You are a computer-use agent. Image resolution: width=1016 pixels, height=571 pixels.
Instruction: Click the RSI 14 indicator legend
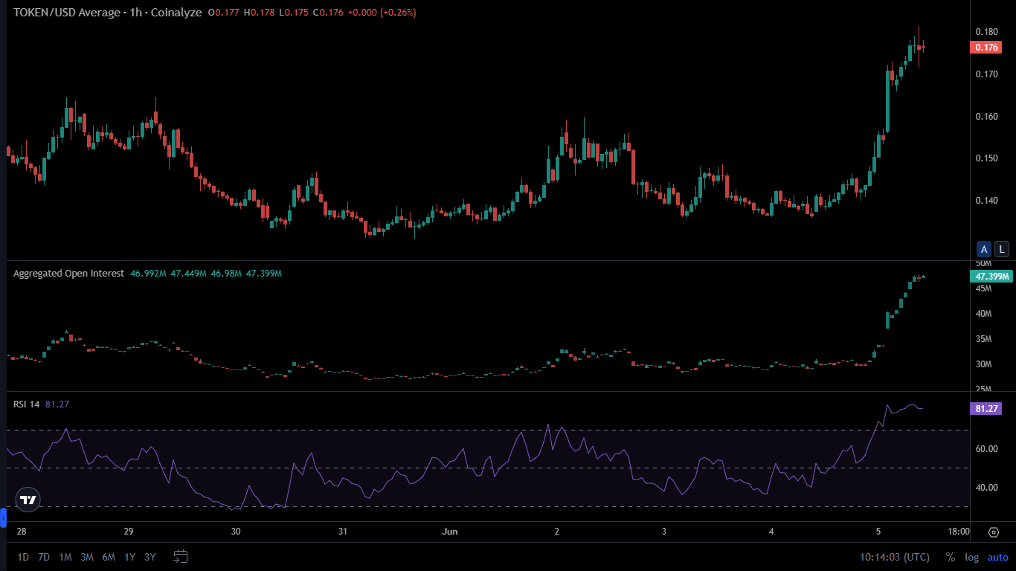(26, 404)
